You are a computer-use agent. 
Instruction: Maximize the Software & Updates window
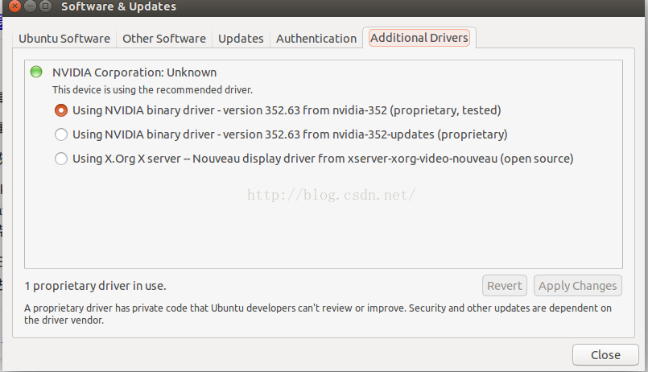pyautogui.click(x=45, y=6)
